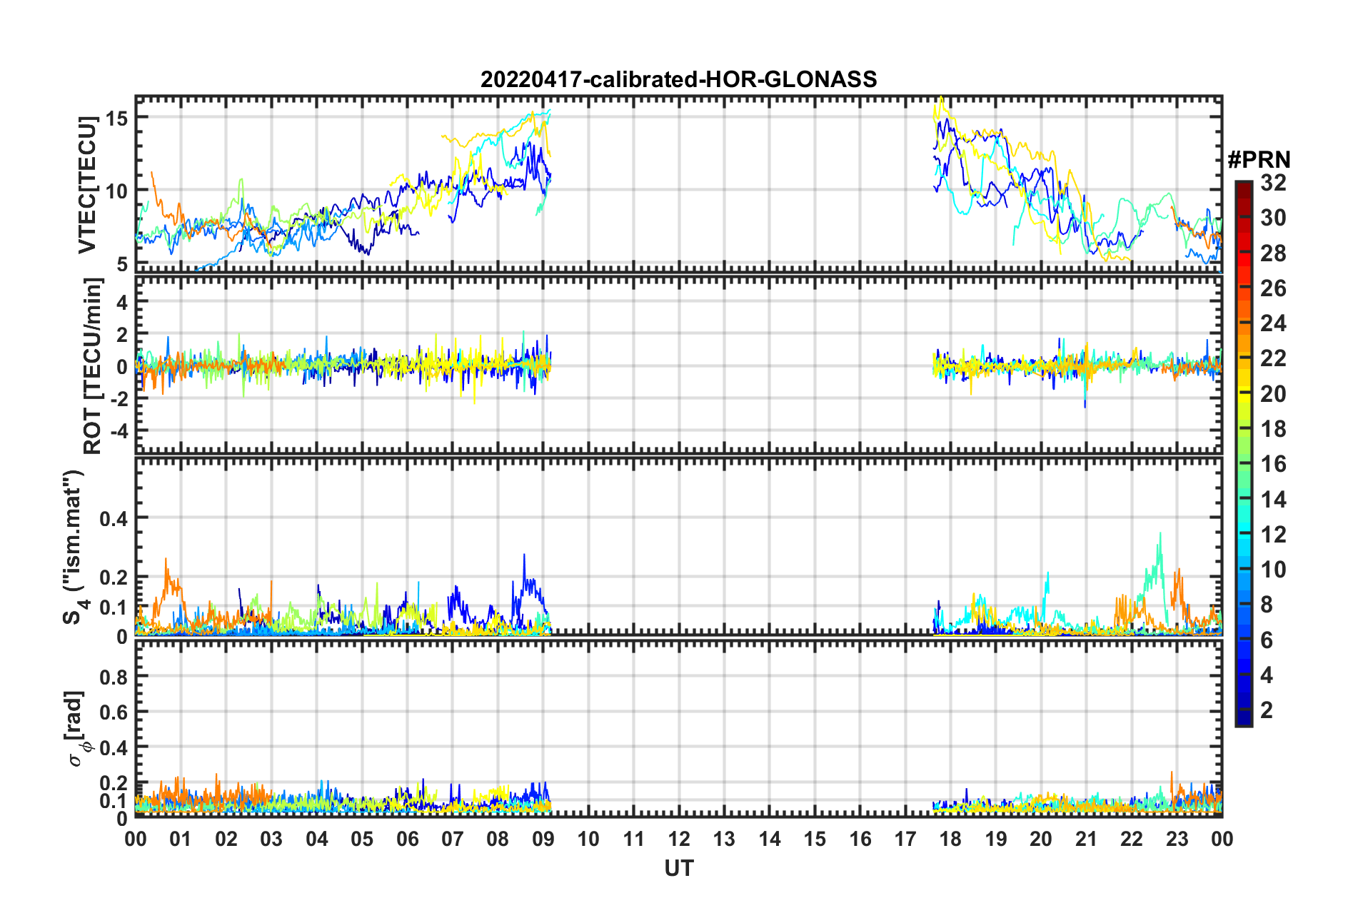Click x-axis tick label 18
This screenshot has width=1358, height=908.
click(x=950, y=839)
